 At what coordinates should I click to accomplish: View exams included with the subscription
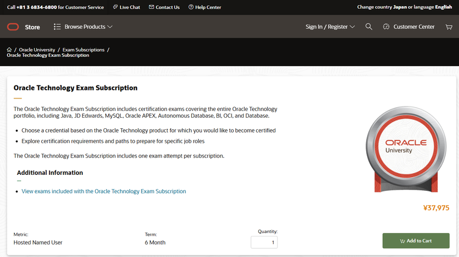103,191
